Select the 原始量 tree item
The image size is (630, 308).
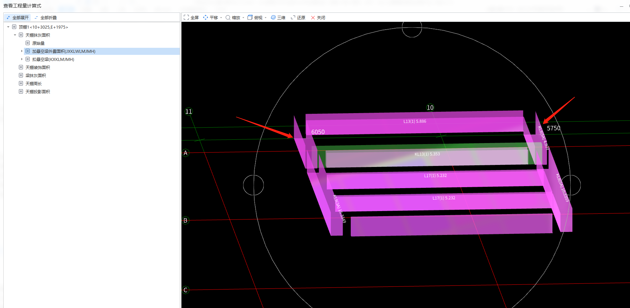(38, 43)
